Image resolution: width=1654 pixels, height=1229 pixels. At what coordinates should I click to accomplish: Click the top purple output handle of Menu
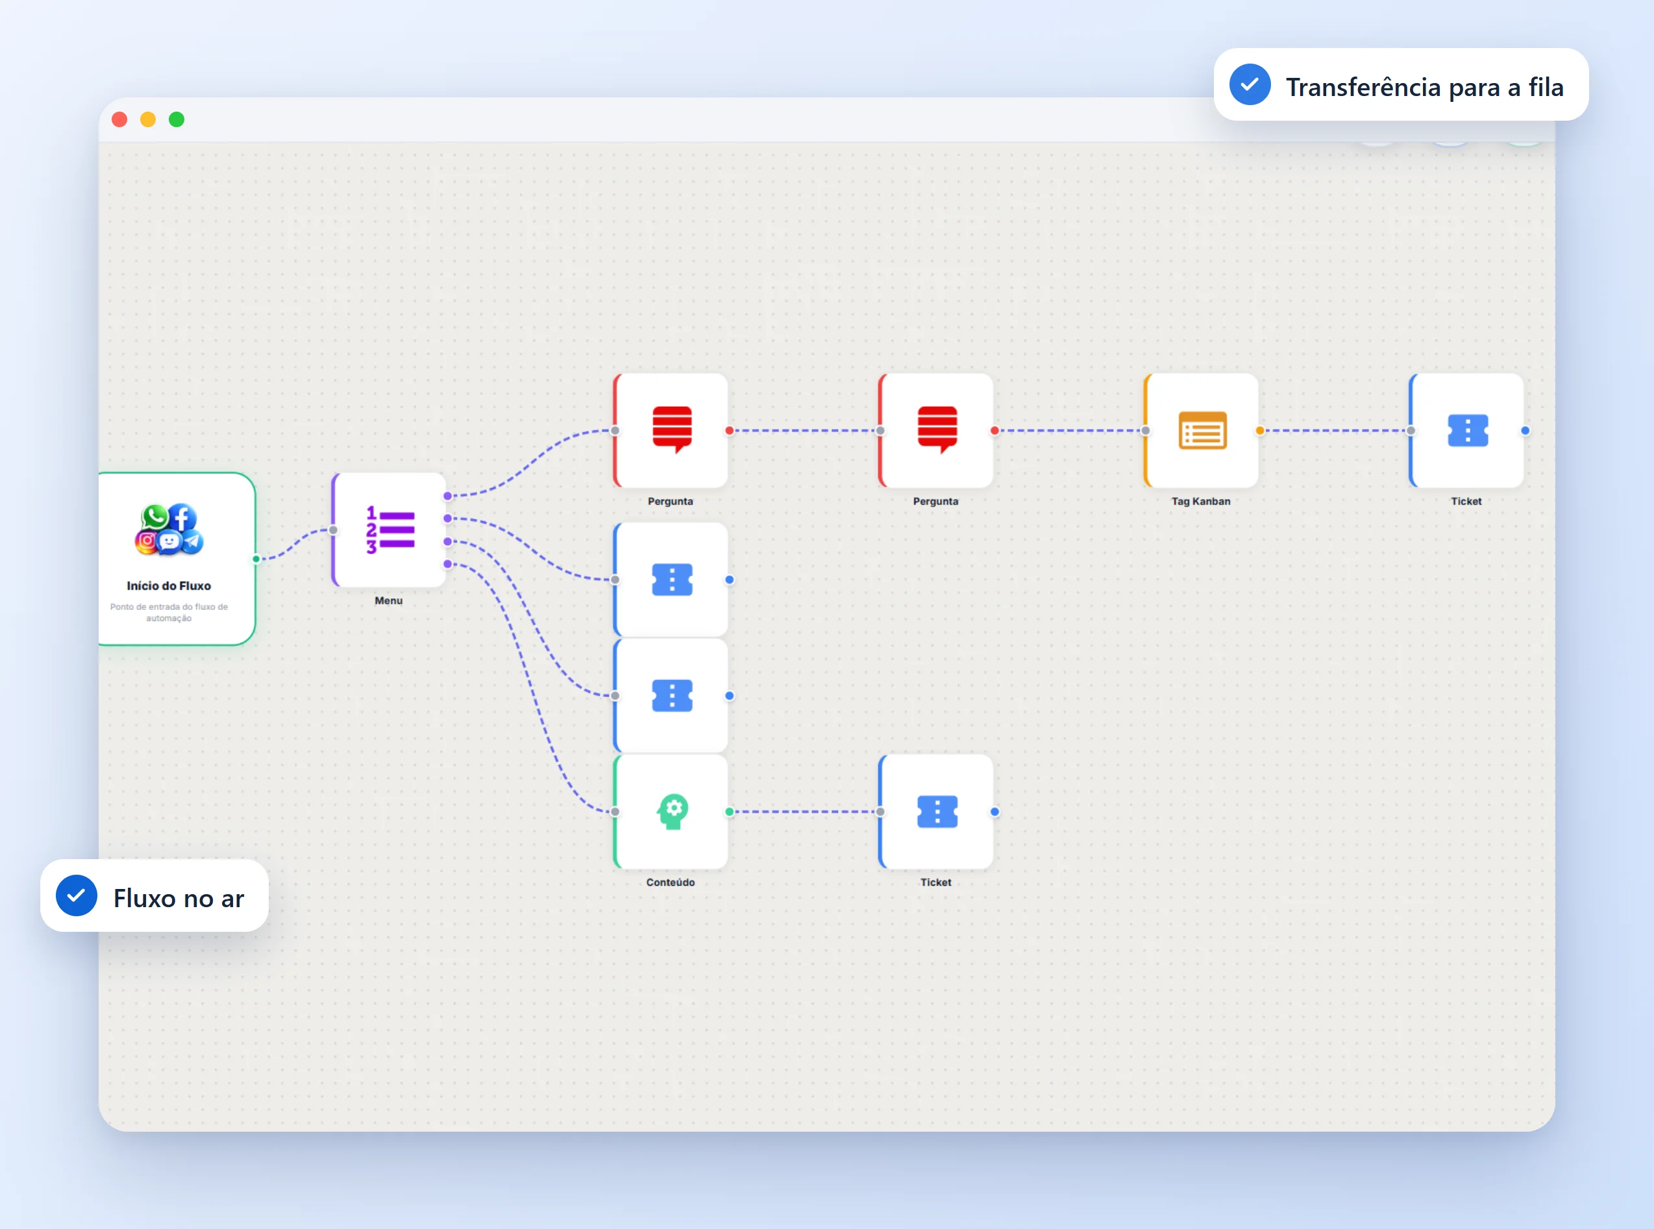point(448,496)
